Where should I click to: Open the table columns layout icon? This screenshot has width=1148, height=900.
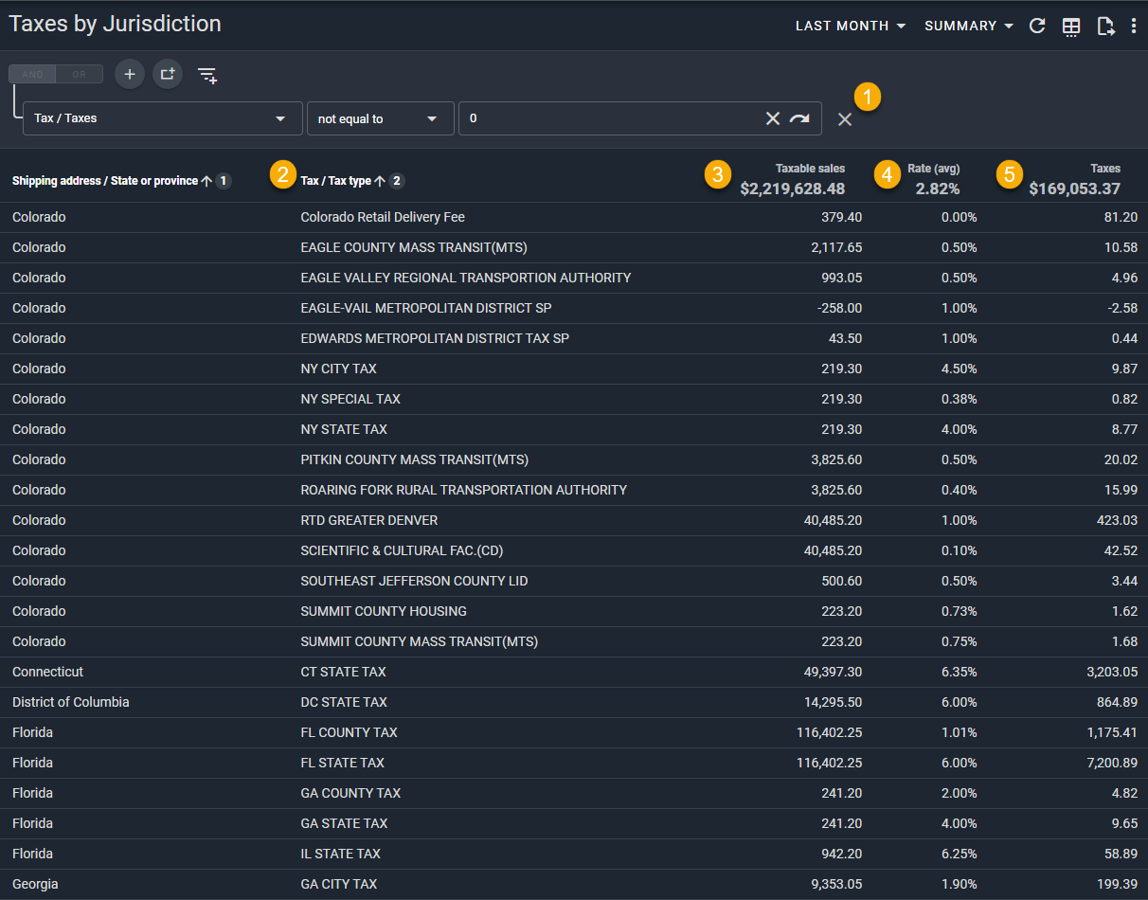tap(1071, 26)
